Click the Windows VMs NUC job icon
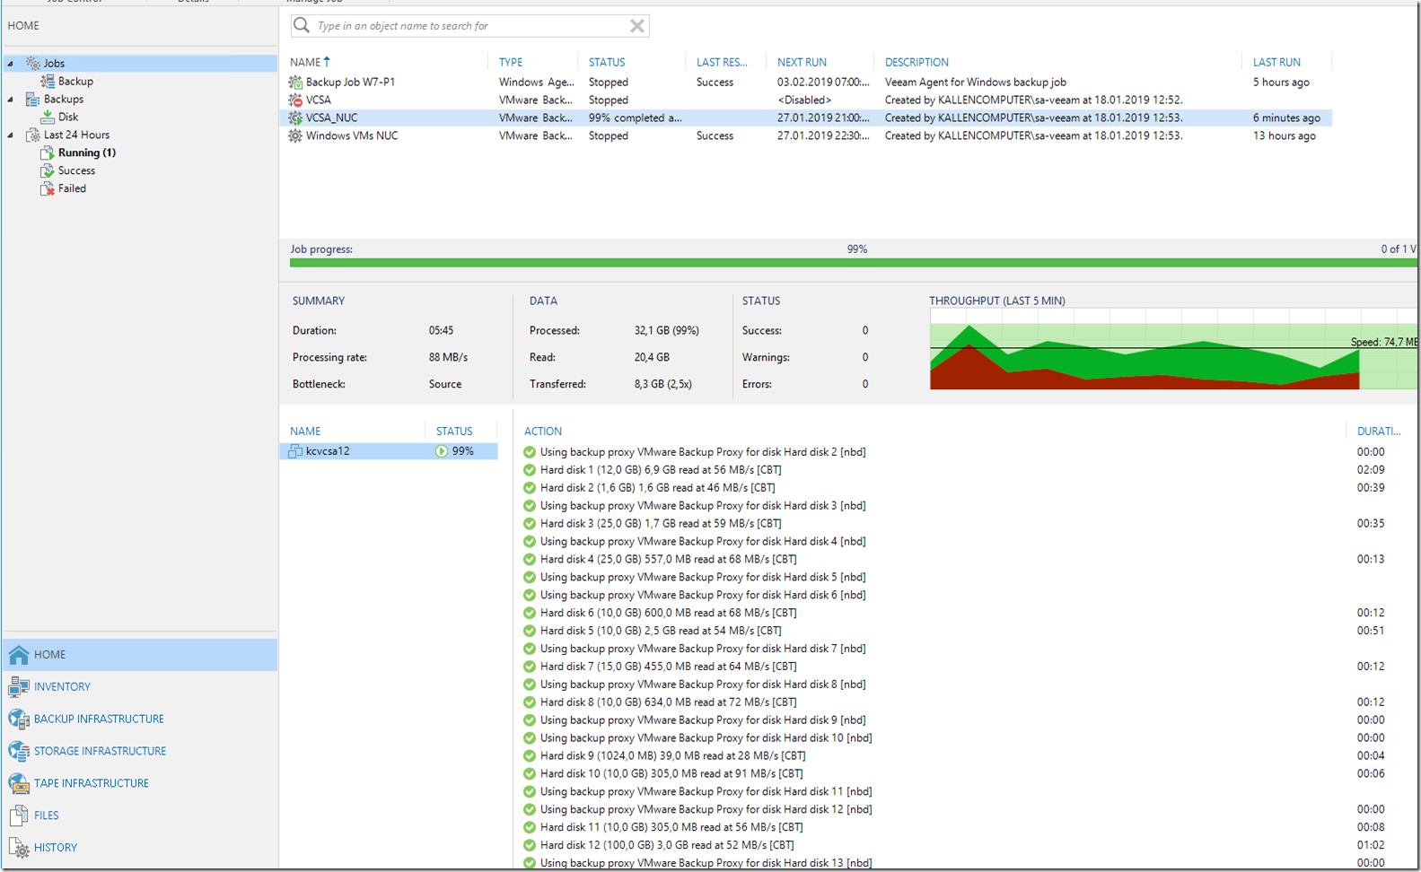This screenshot has width=1421, height=872. (x=295, y=135)
